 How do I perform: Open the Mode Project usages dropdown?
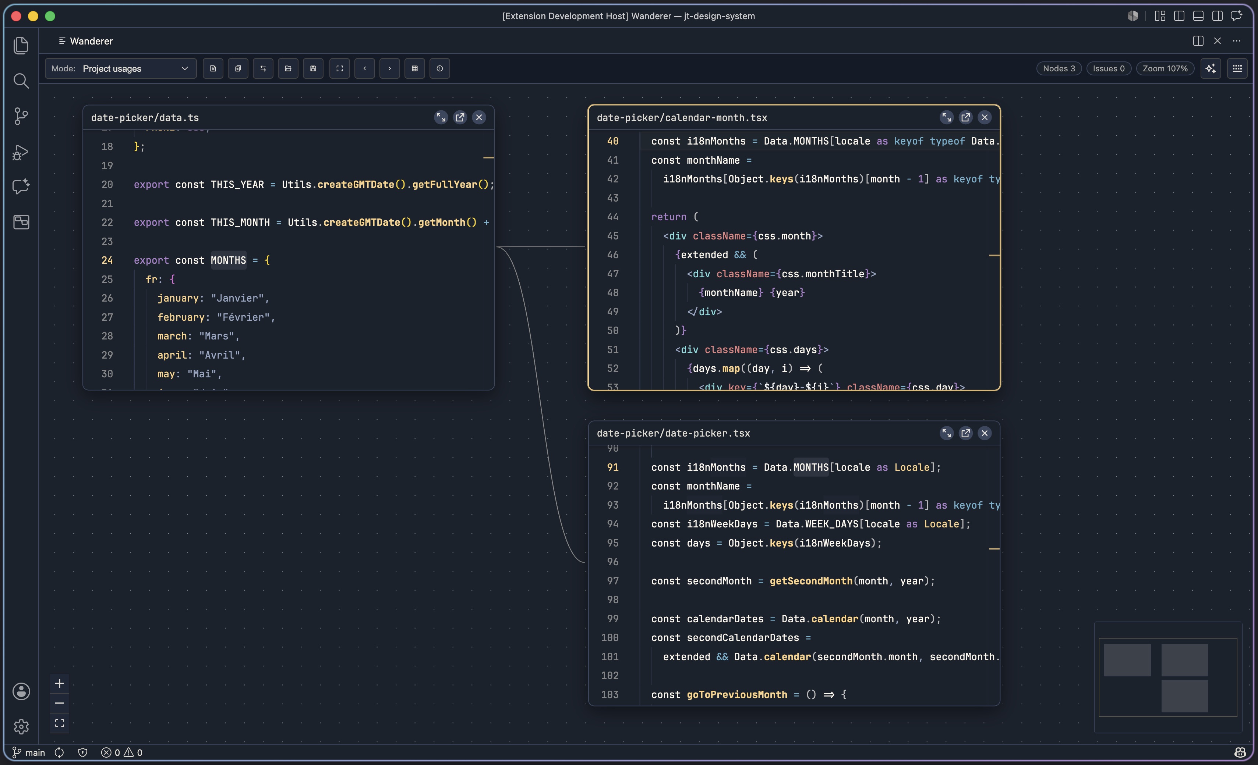pyautogui.click(x=120, y=68)
